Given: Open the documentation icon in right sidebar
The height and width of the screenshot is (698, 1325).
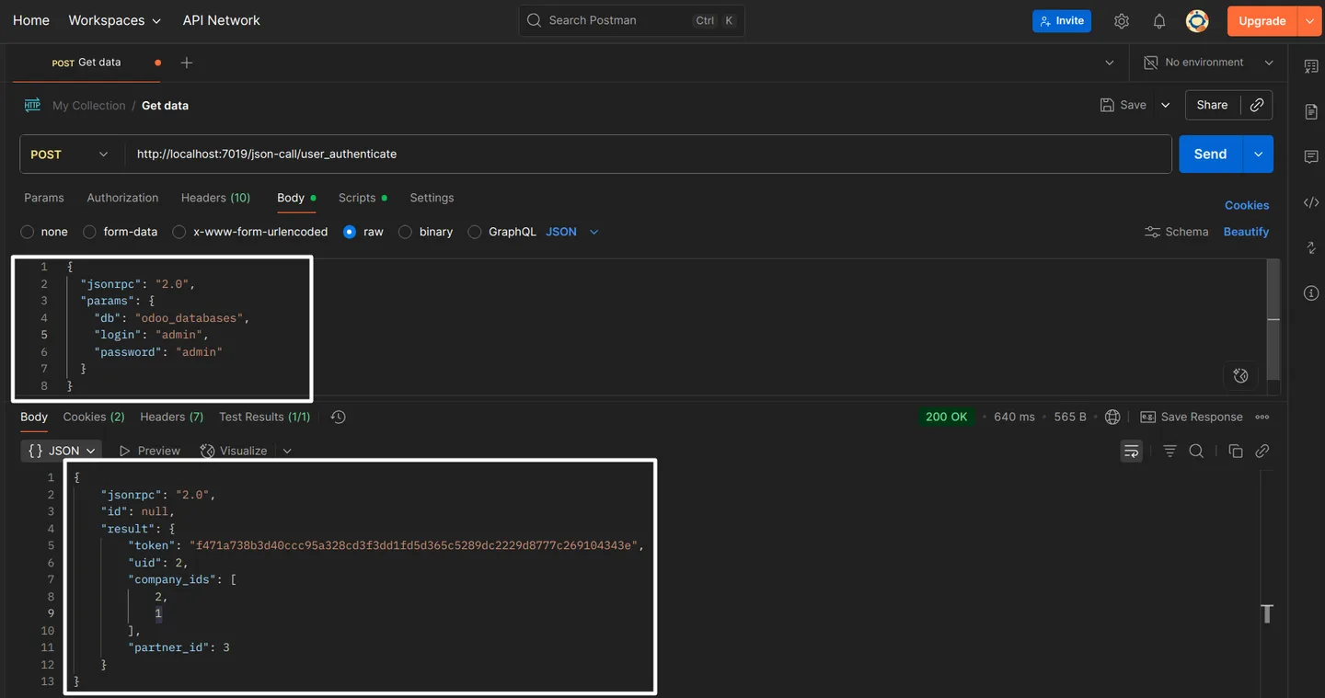Looking at the screenshot, I should tap(1311, 111).
